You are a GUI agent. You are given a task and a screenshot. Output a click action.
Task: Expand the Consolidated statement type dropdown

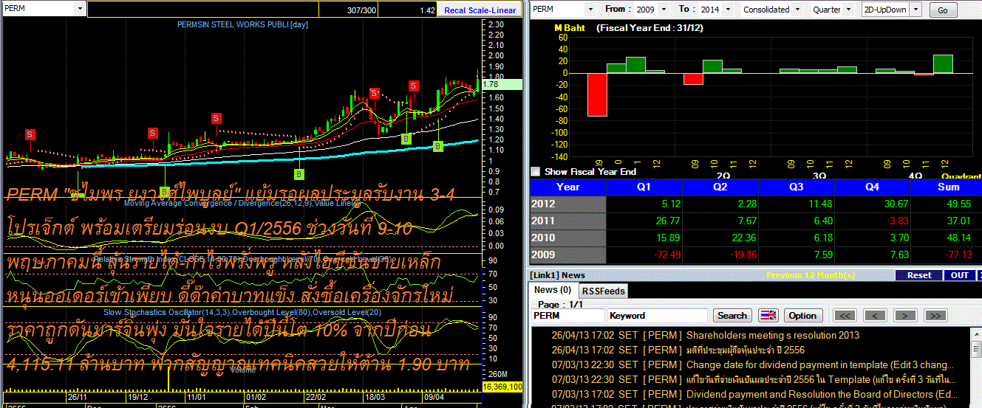(x=797, y=10)
